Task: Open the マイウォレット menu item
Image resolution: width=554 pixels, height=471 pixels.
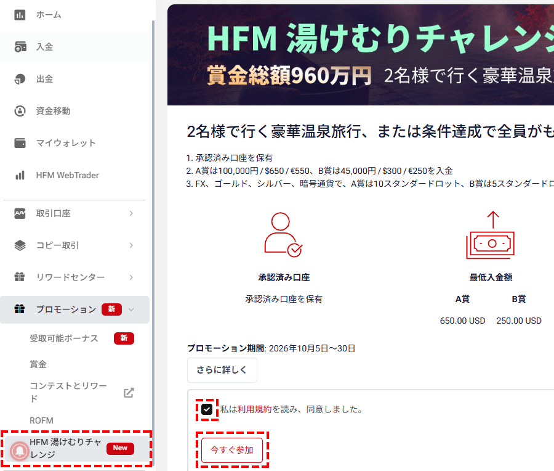Action: [74, 143]
